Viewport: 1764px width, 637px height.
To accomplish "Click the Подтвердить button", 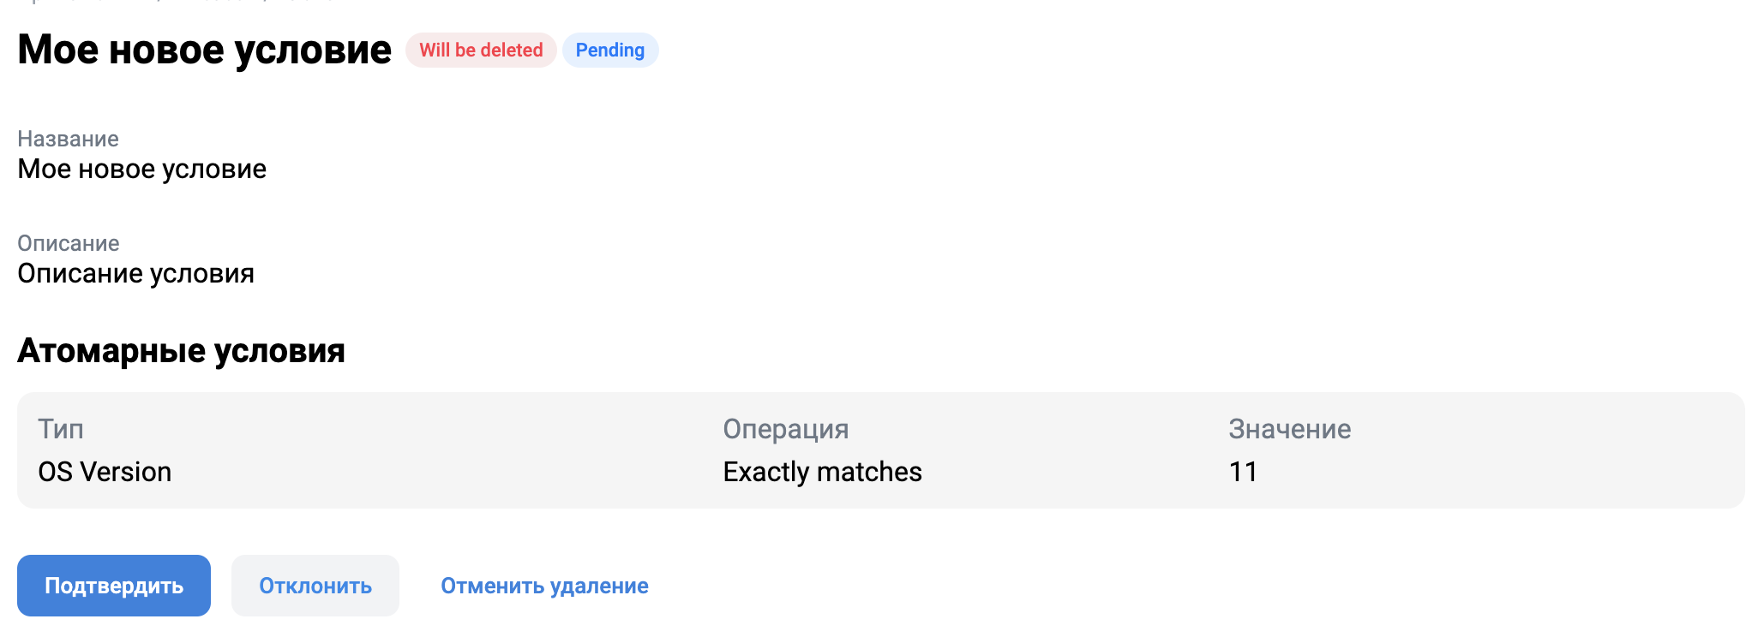I will 114,586.
